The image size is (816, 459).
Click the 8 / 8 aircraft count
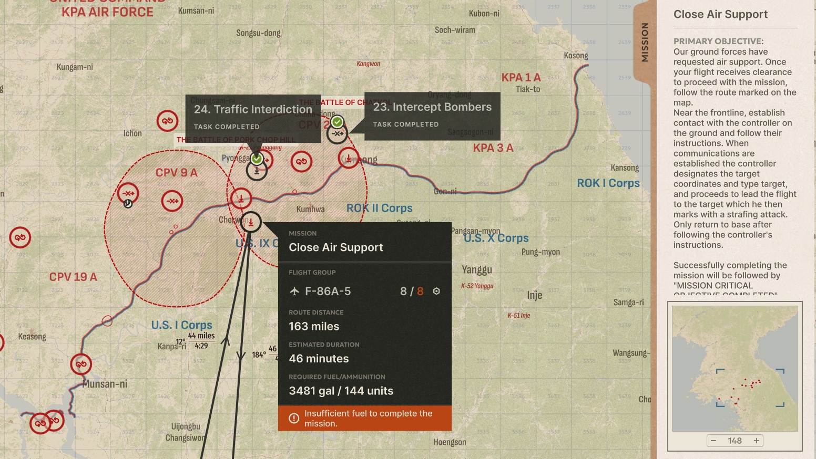(412, 291)
